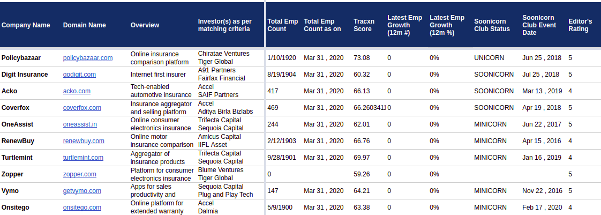Click the Editor's Rating column header
The width and height of the screenshot is (601, 215).
click(580, 25)
